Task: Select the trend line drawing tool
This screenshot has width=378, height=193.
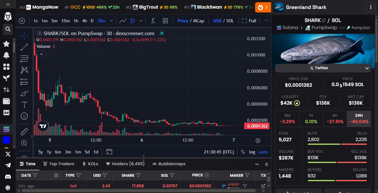Action: [x=24, y=47]
